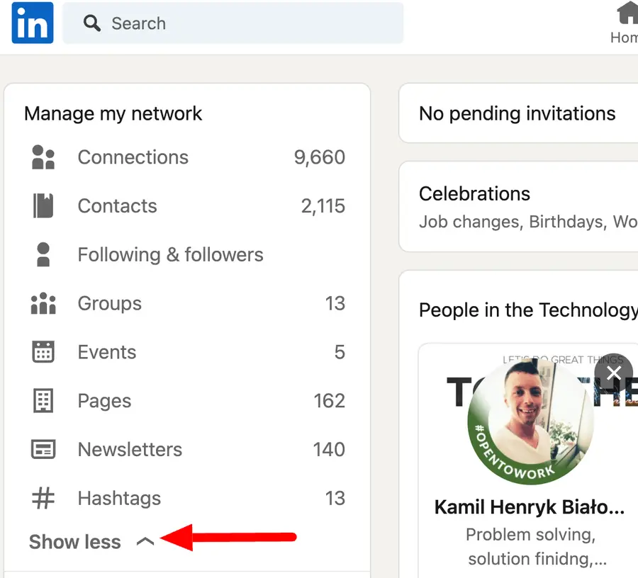
Task: Select the Newsletters icon
Action: click(x=43, y=449)
